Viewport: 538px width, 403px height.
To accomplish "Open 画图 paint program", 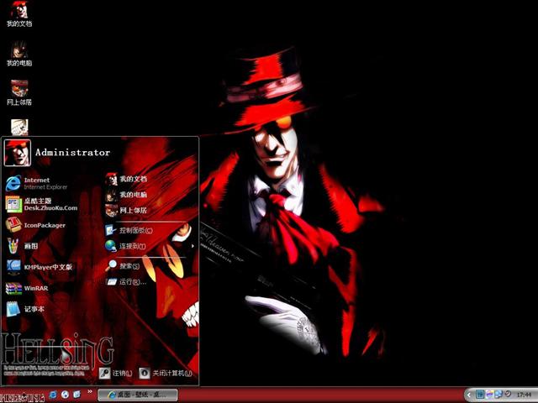I will pos(24,246).
